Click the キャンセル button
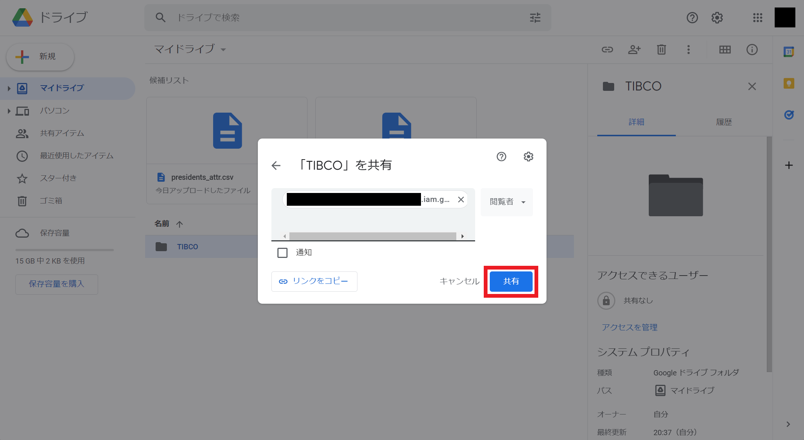 [x=459, y=281]
